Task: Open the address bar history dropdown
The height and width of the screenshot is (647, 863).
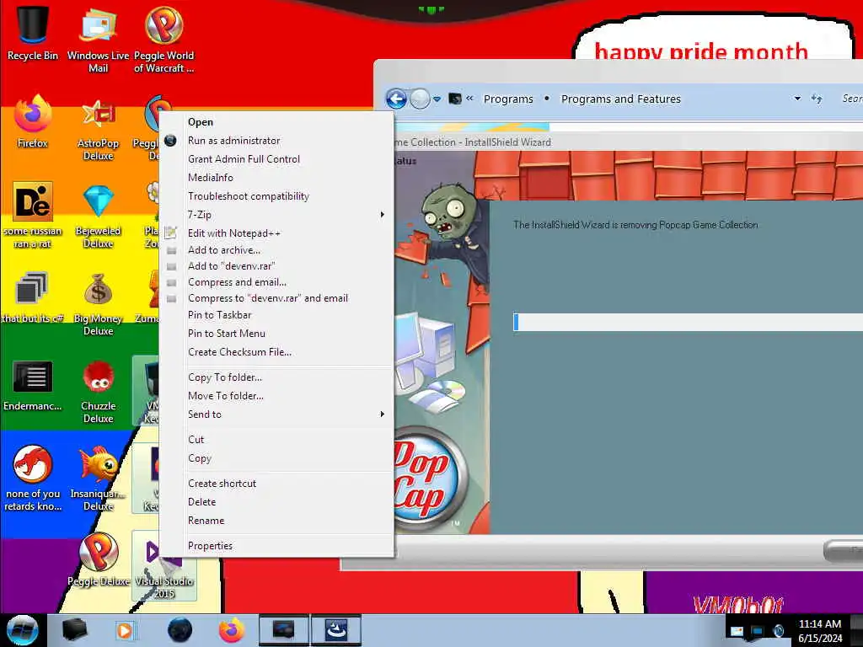Action: [797, 99]
